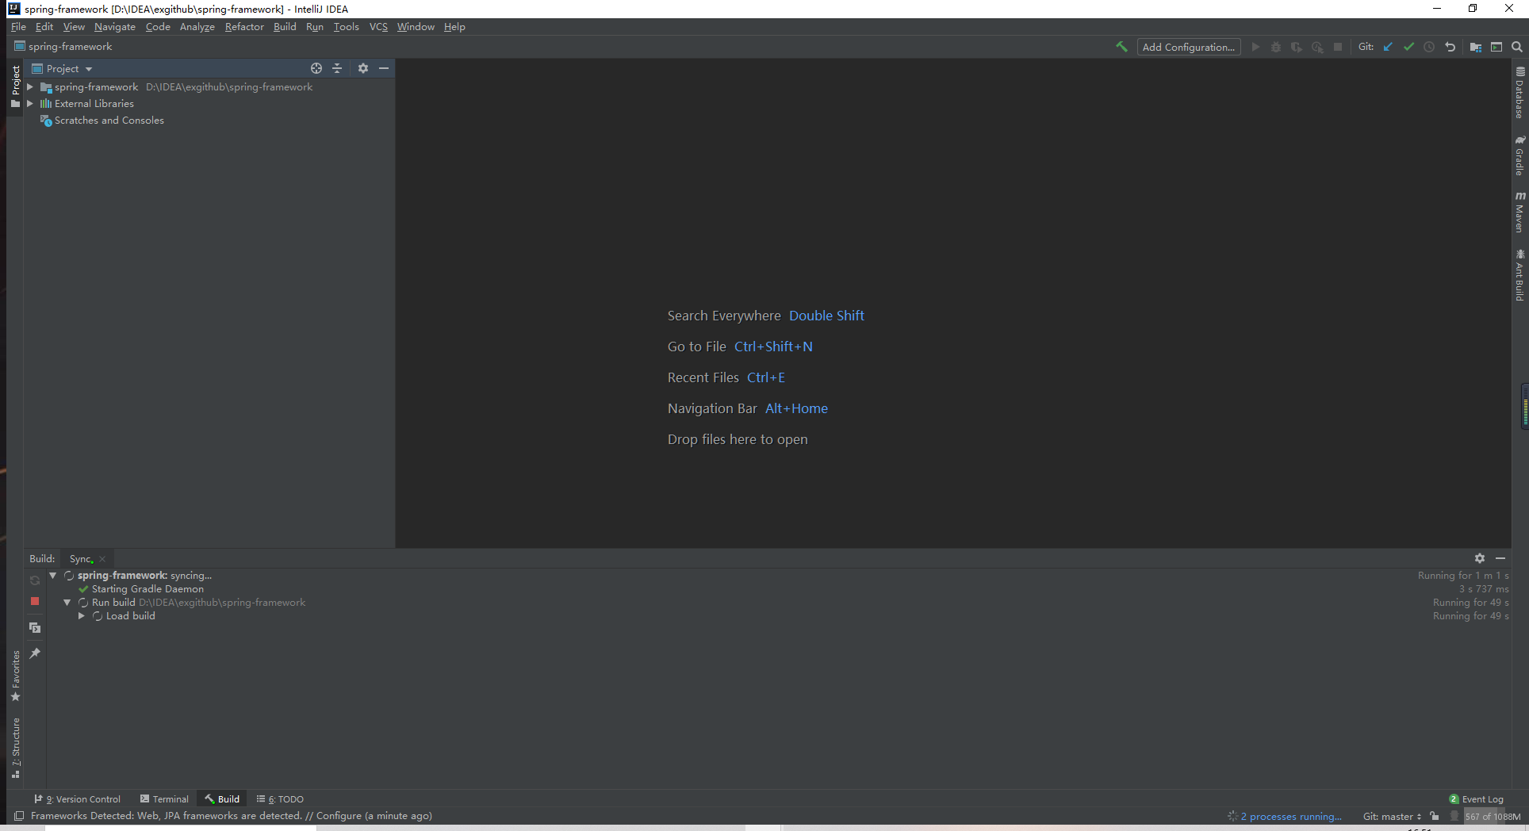Select the Sync tab in Build panel
The image size is (1529, 831).
click(x=81, y=559)
